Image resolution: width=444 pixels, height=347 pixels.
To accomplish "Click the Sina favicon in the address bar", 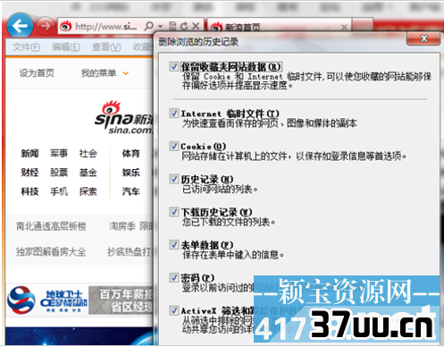I will pyautogui.click(x=65, y=27).
